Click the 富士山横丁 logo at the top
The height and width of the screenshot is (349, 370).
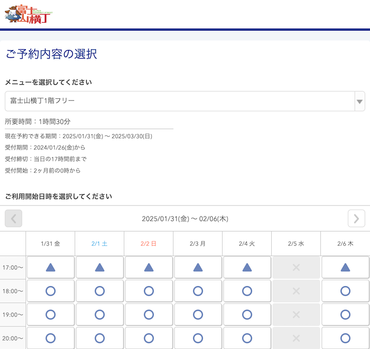click(28, 14)
